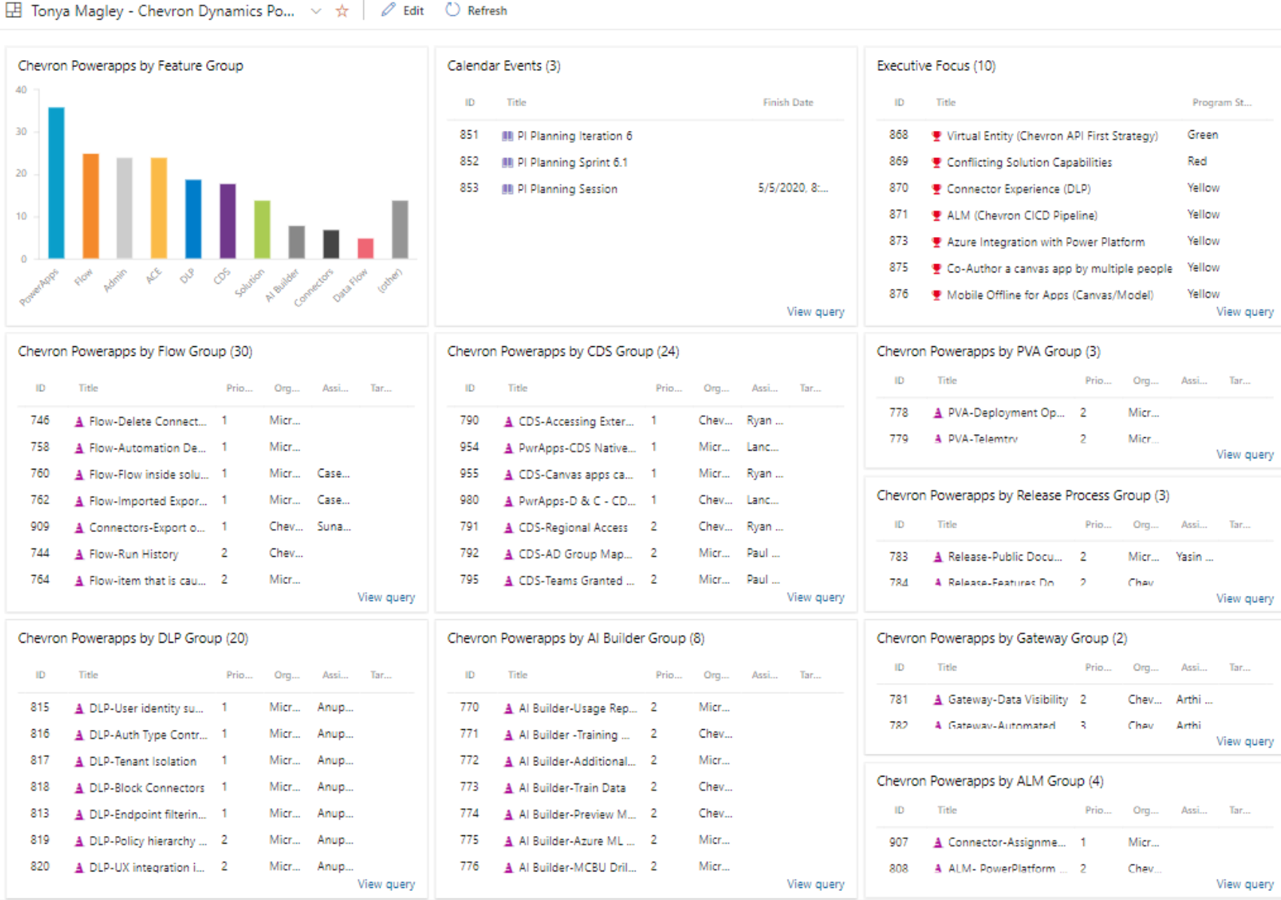Click feature icon for AI Builder-Train Data
The width and height of the screenshot is (1281, 900).
[508, 789]
